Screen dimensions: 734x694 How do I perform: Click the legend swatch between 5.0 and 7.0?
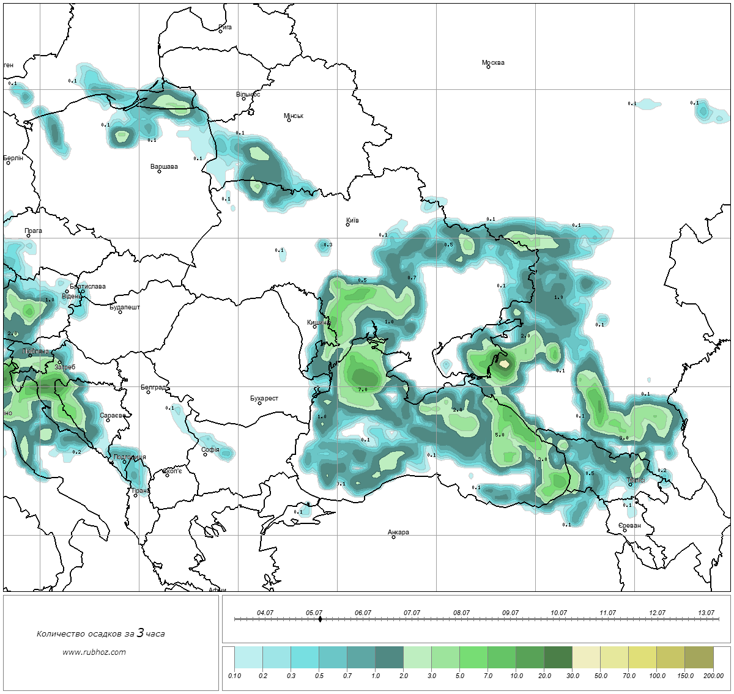tap(473, 659)
